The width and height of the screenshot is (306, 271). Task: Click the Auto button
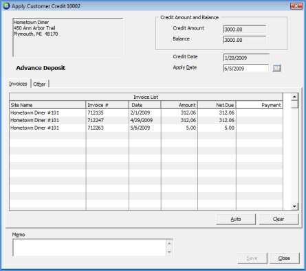click(236, 219)
